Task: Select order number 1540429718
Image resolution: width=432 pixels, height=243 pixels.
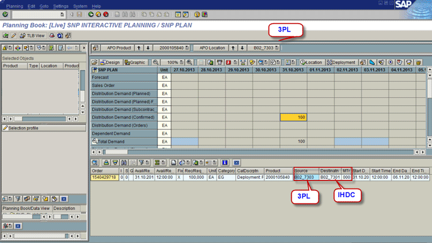Action: coord(104,178)
